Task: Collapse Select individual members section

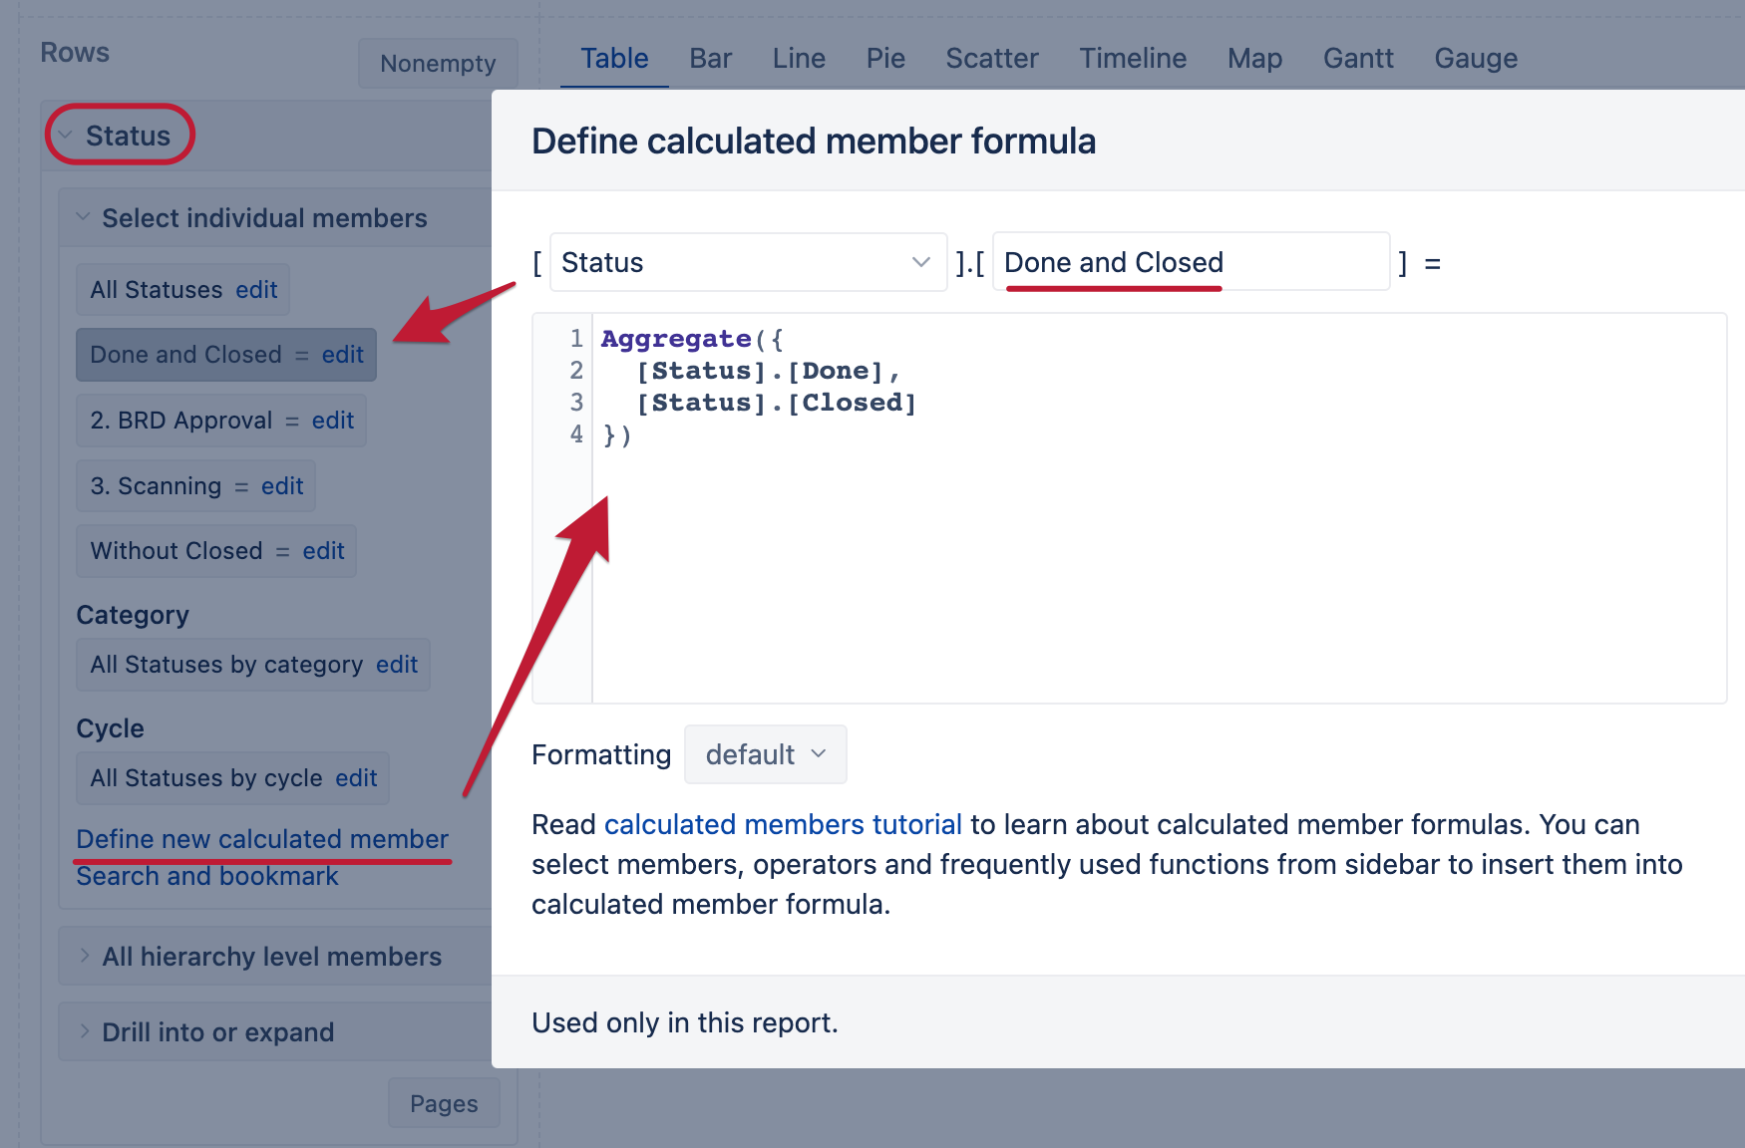Action: pos(83,217)
